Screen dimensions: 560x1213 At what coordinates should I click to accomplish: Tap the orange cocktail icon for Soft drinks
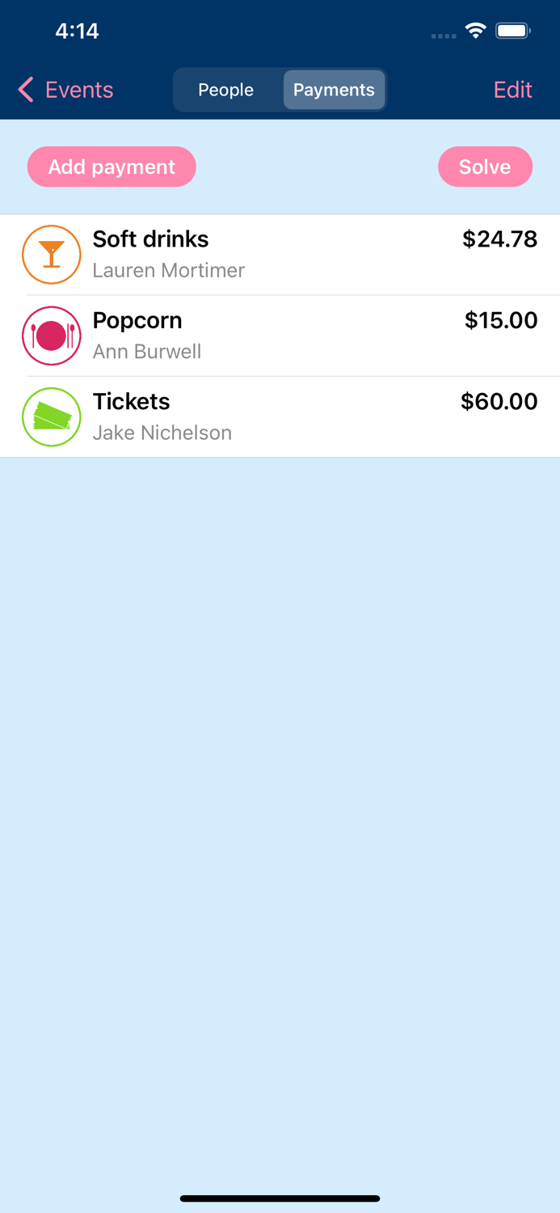click(x=52, y=255)
